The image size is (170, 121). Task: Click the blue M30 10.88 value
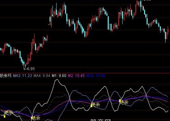tap(96, 76)
